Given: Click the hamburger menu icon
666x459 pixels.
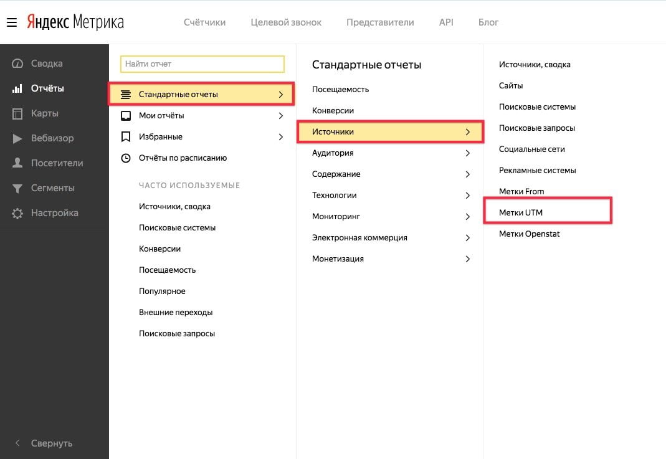Looking at the screenshot, I should [11, 22].
